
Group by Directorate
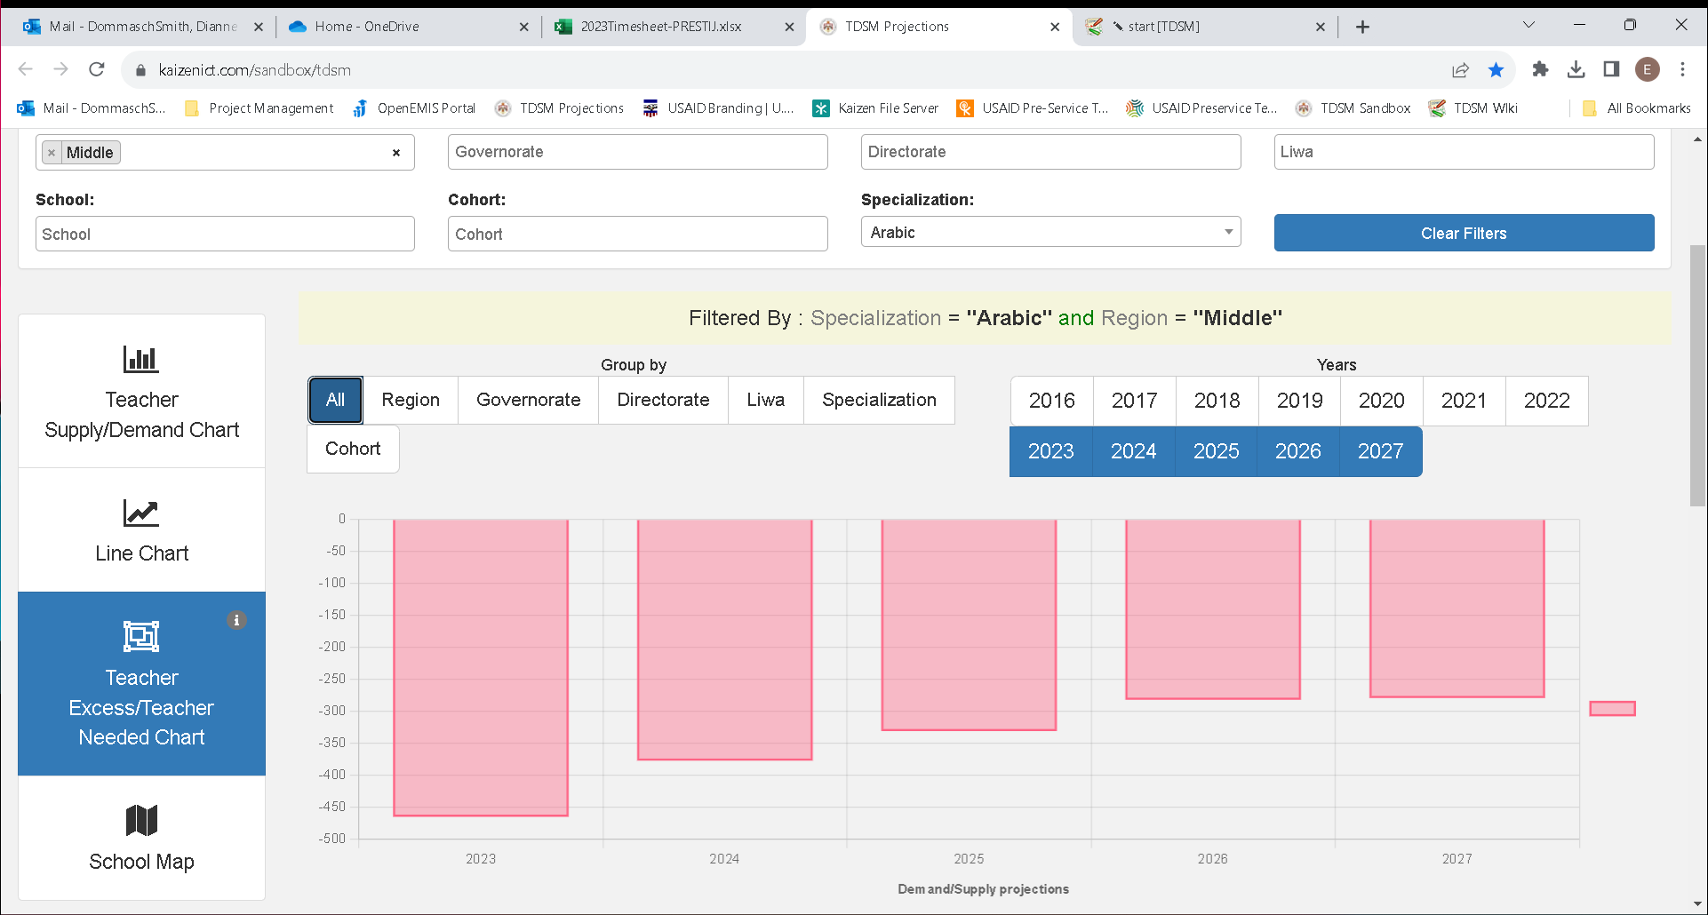[663, 400]
